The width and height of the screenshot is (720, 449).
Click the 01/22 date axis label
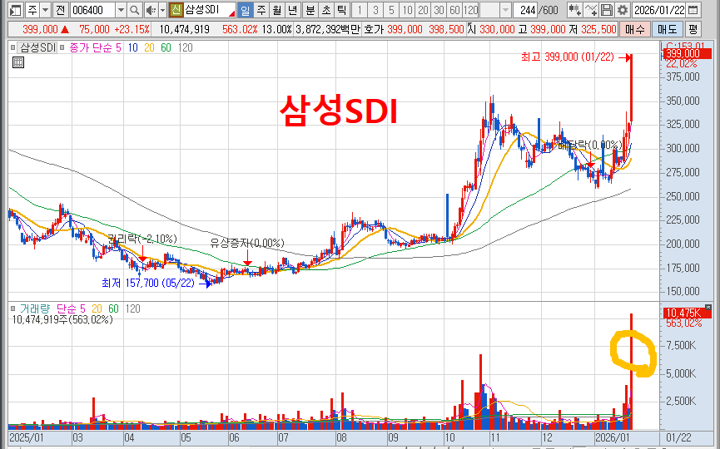678,437
